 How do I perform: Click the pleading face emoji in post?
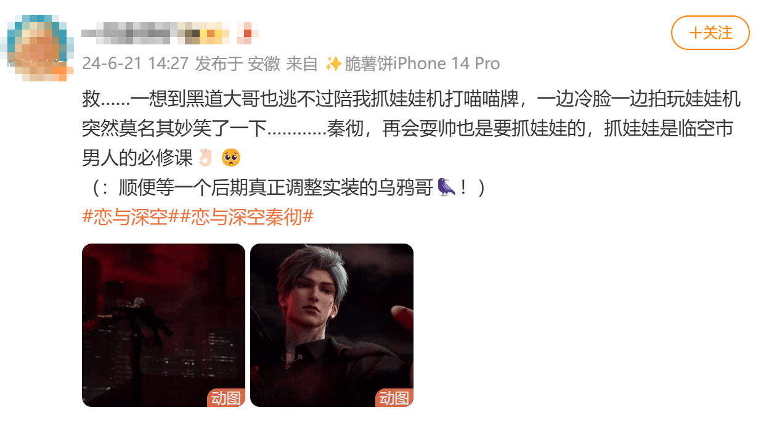[x=231, y=158]
